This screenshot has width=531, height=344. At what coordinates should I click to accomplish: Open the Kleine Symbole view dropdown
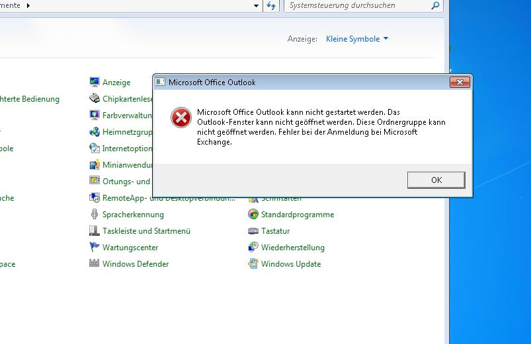pos(357,39)
